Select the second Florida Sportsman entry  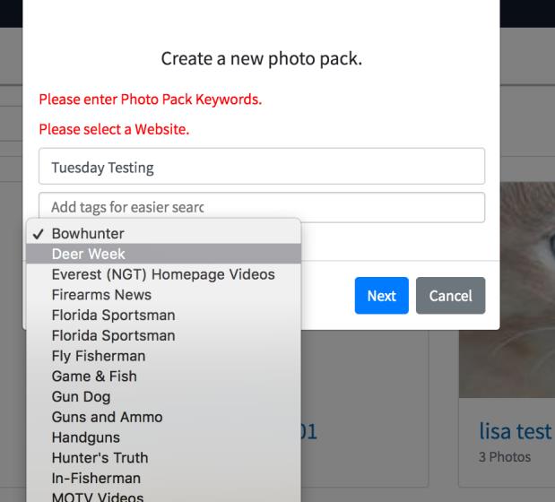point(163,335)
